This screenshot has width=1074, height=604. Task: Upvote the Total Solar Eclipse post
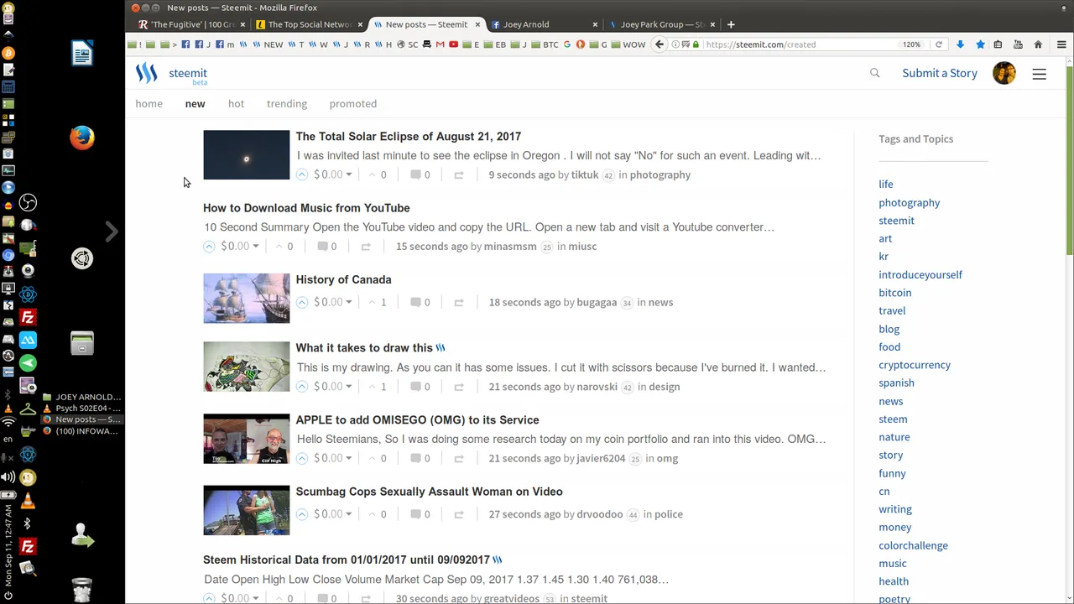pos(302,174)
